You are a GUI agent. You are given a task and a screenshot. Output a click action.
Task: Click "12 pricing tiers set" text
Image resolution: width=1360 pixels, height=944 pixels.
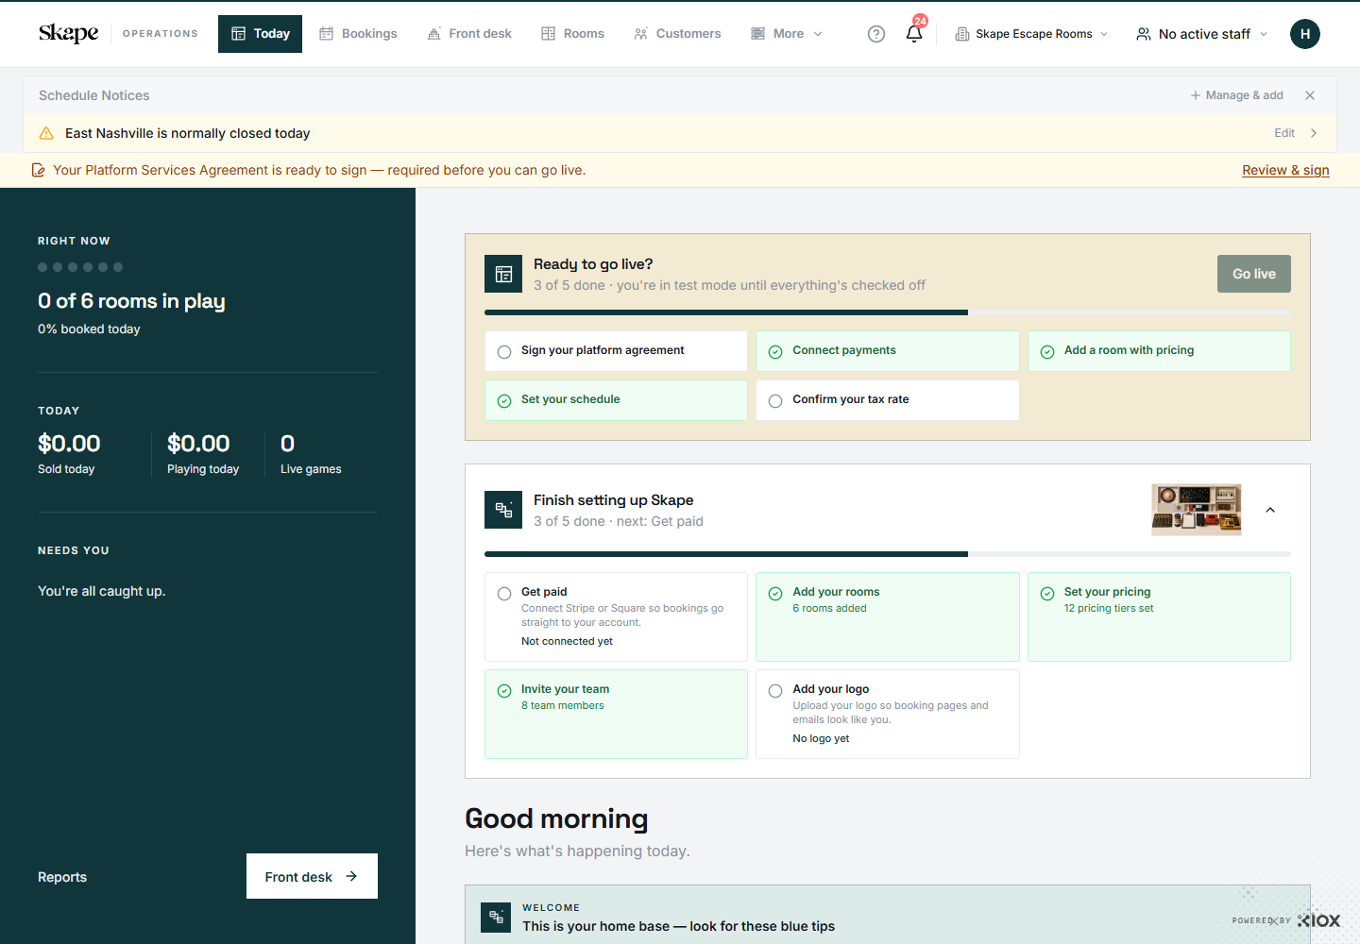pos(1109,608)
